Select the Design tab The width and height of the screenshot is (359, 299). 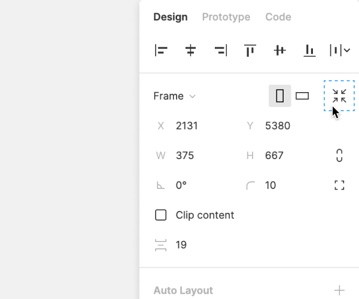(x=171, y=17)
